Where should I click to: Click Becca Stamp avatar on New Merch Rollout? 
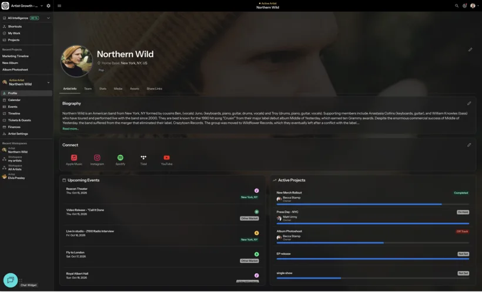pos(279,199)
